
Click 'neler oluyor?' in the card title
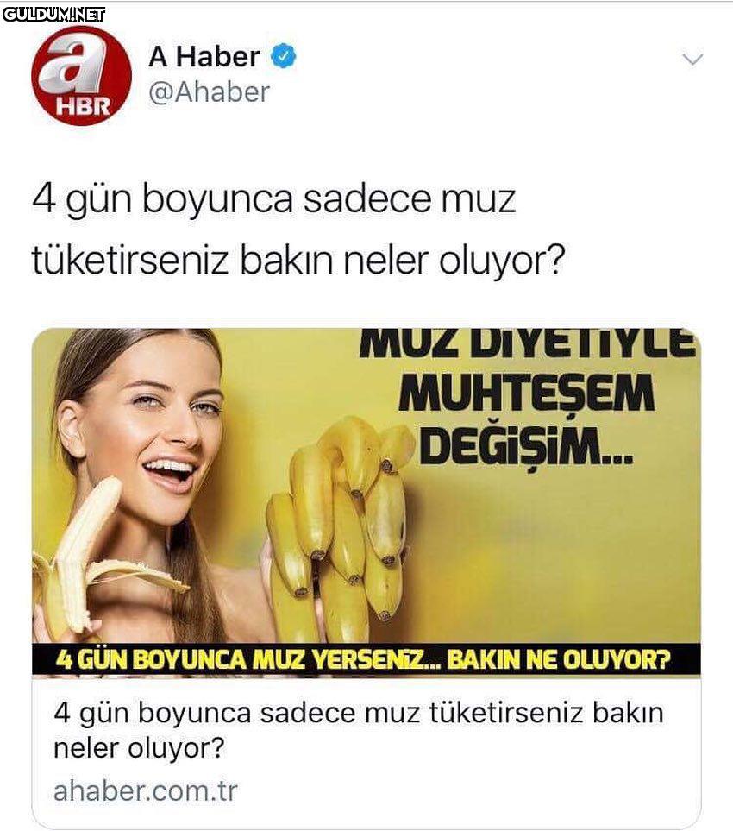(x=139, y=749)
